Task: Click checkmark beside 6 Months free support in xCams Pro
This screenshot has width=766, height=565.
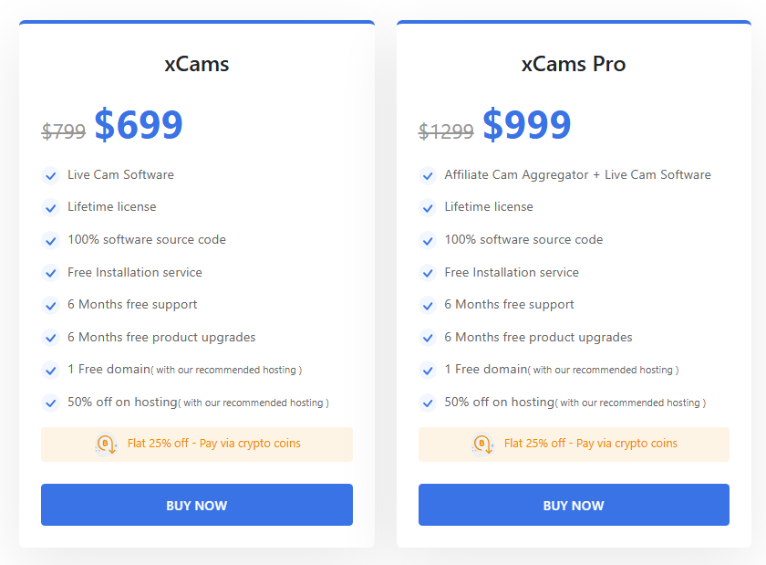Action: [x=428, y=305]
